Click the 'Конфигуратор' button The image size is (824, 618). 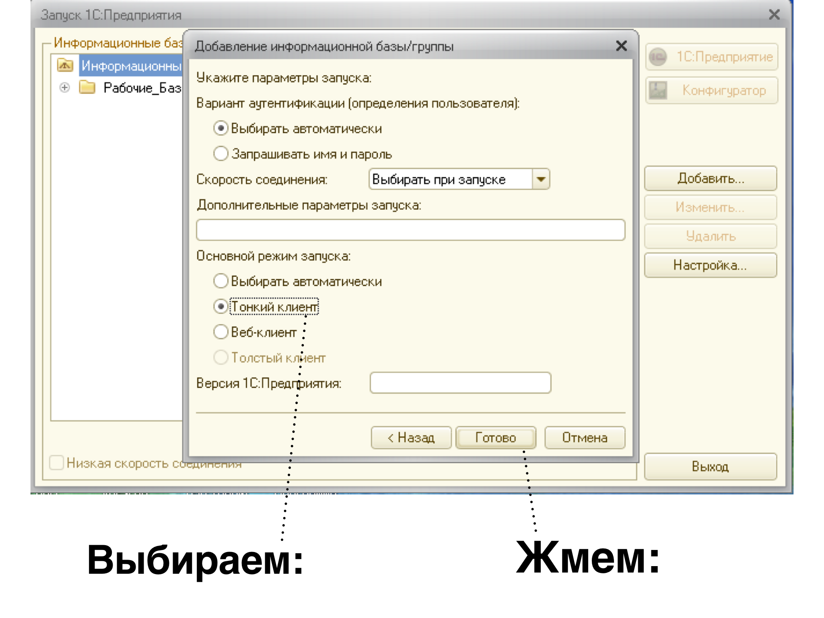tap(711, 91)
